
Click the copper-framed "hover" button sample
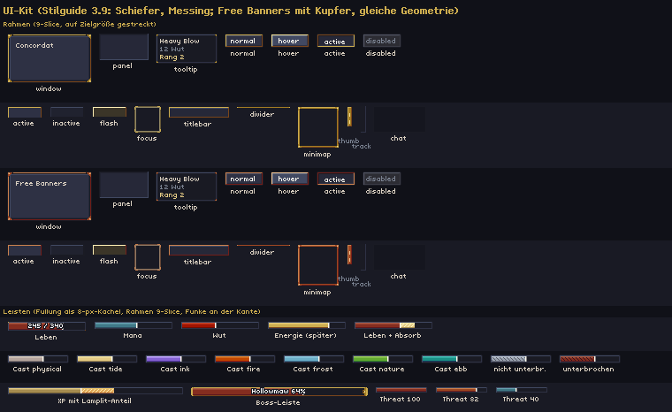click(289, 179)
